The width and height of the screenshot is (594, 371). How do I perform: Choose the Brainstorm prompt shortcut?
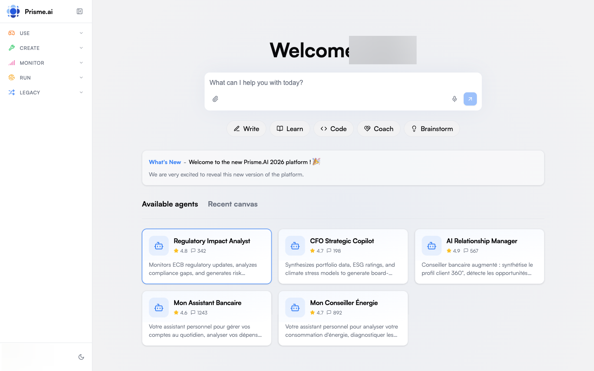click(432, 129)
